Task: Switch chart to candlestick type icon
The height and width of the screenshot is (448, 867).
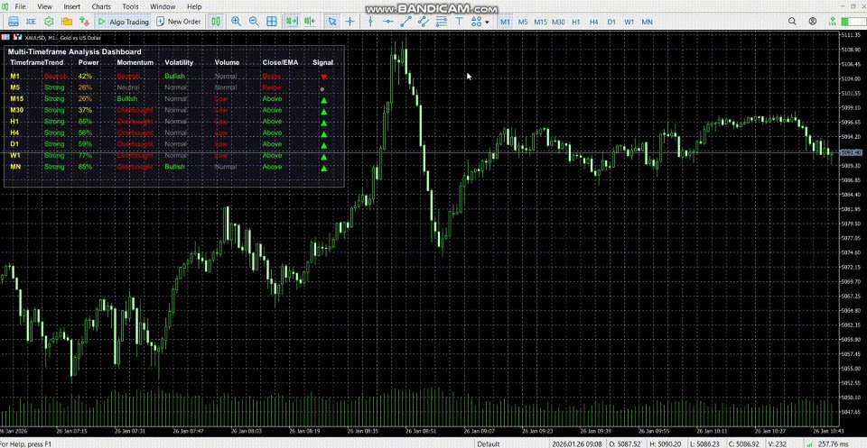Action: 216,22
